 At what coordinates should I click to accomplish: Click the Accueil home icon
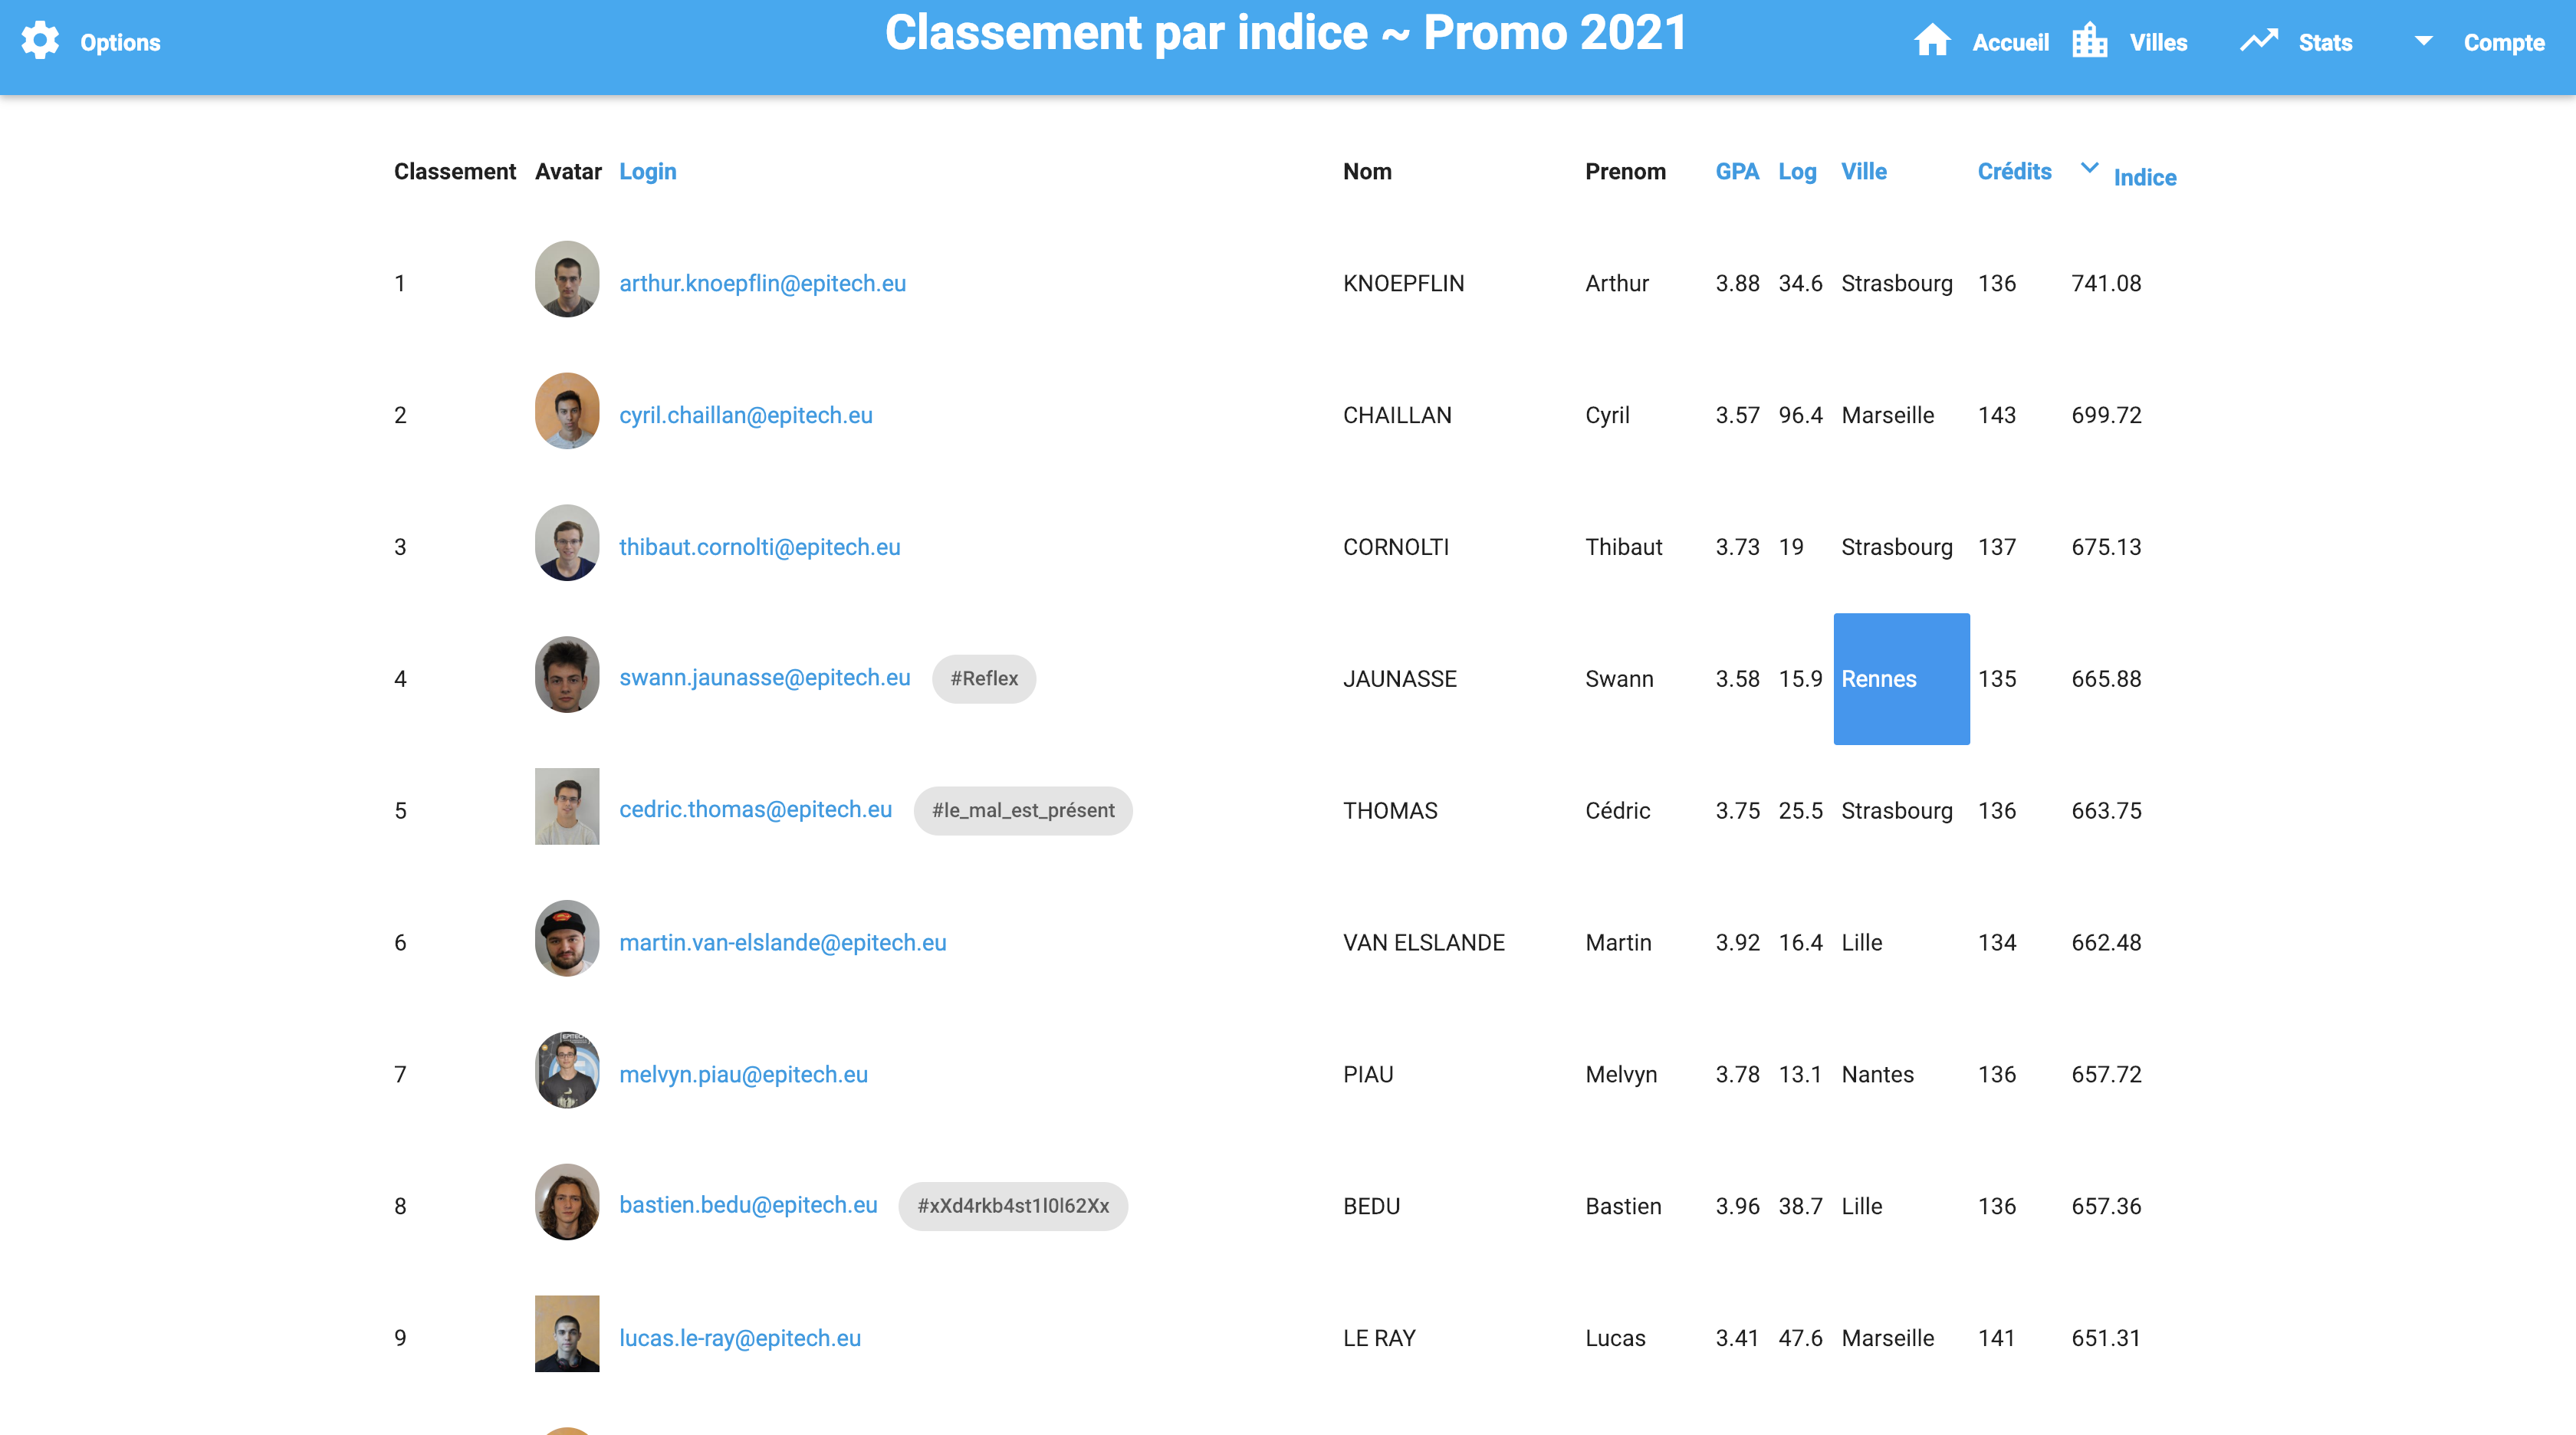coord(1932,41)
